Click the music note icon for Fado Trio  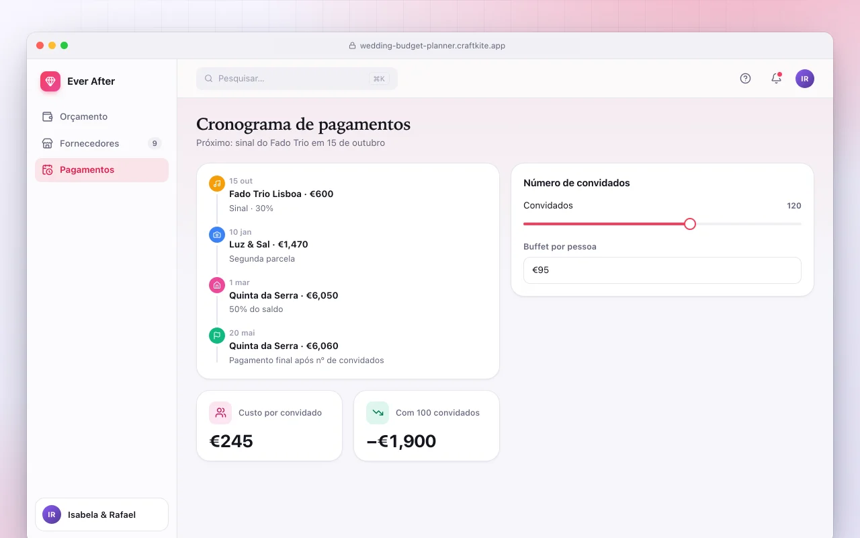click(217, 184)
